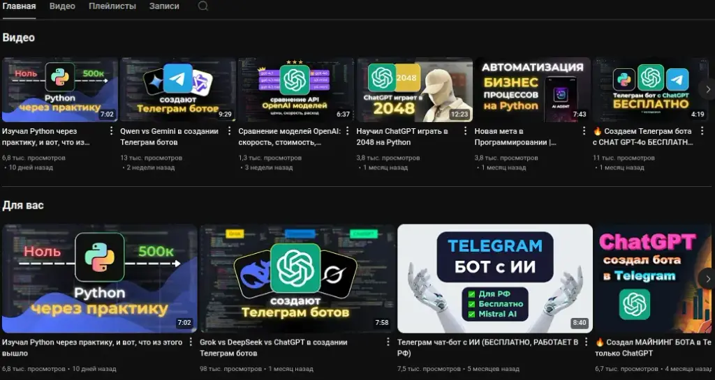Open title 'Создал МАЙНИНГ БОТА в Те'

(653, 348)
